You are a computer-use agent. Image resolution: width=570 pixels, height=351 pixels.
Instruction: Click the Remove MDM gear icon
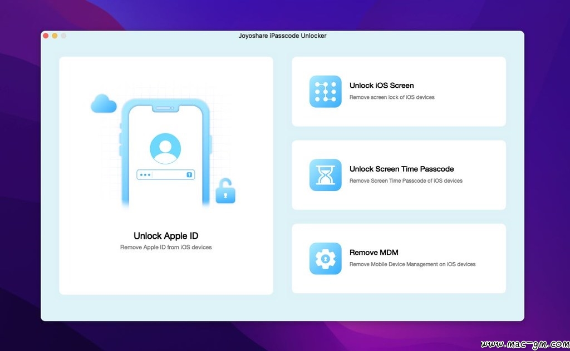pyautogui.click(x=325, y=258)
